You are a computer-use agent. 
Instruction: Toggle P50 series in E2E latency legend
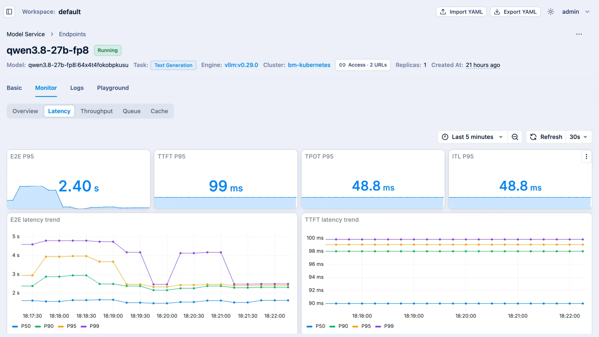22,326
